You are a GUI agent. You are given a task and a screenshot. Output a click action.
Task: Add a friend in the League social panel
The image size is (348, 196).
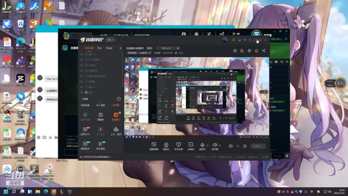coord(271,61)
